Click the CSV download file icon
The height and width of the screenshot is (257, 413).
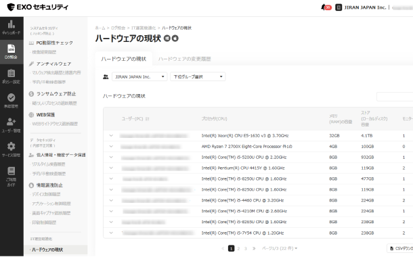coord(391,248)
